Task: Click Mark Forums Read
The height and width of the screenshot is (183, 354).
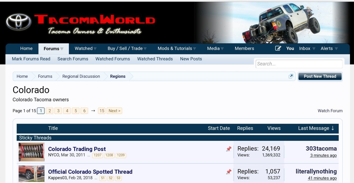Action: tap(31, 59)
